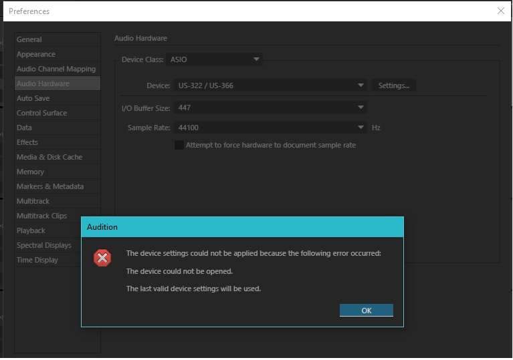The height and width of the screenshot is (360, 513).
Task: Go to Markers & Metadata preferences
Action: point(50,186)
